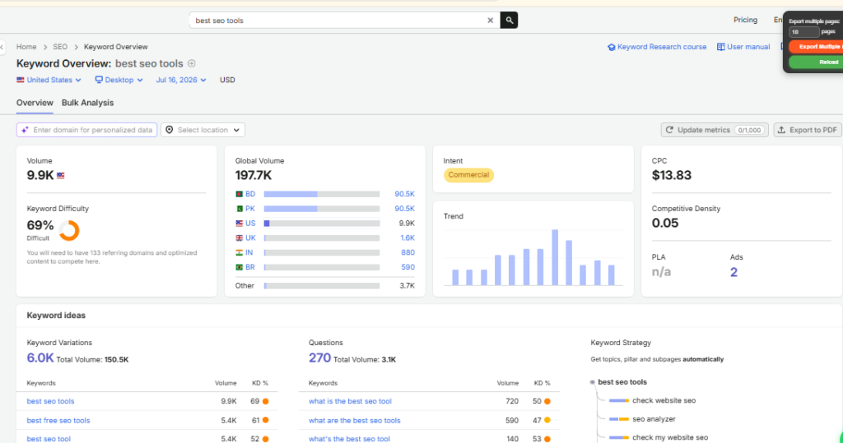
Task: Switch to the Overview tab
Action: [35, 103]
